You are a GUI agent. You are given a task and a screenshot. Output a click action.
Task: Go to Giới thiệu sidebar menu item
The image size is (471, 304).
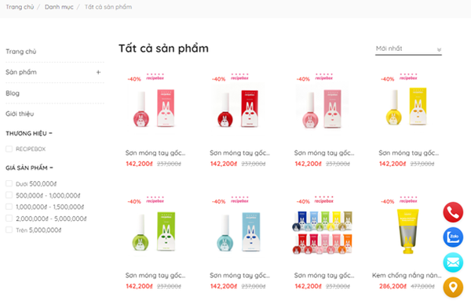(20, 114)
